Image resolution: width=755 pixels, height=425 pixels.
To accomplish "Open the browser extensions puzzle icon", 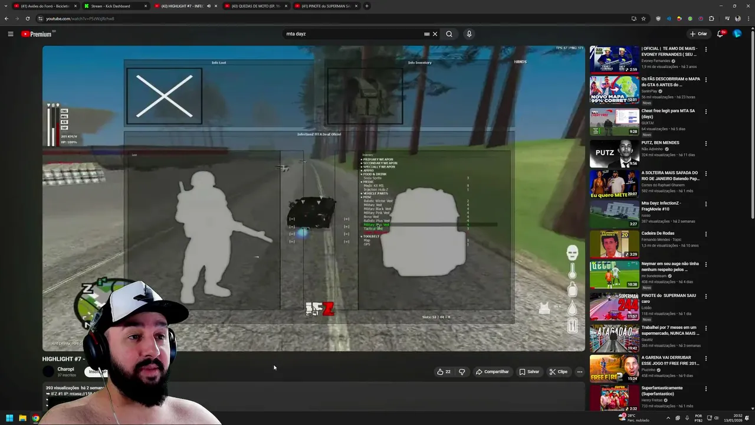I will click(x=711, y=18).
